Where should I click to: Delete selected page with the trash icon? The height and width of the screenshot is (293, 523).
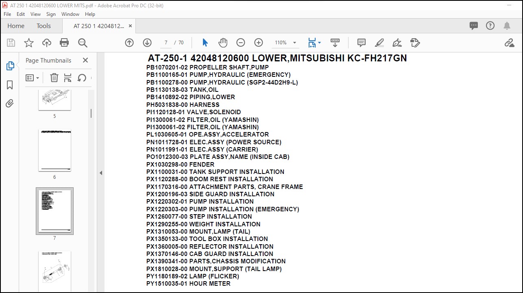point(54,78)
